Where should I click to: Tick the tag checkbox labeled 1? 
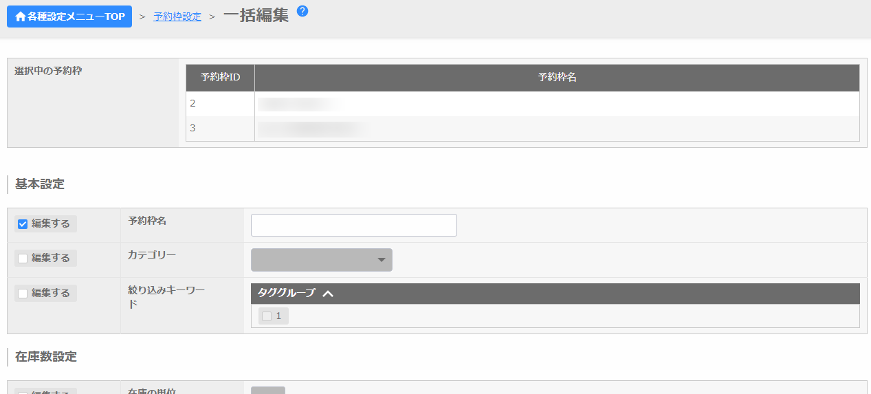267,316
